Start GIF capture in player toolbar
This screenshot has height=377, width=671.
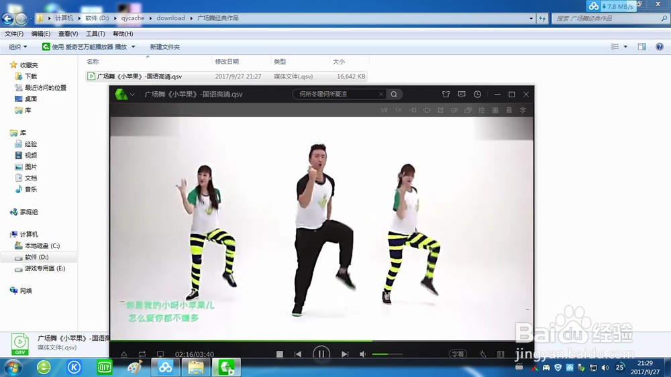pyautogui.click(x=454, y=111)
